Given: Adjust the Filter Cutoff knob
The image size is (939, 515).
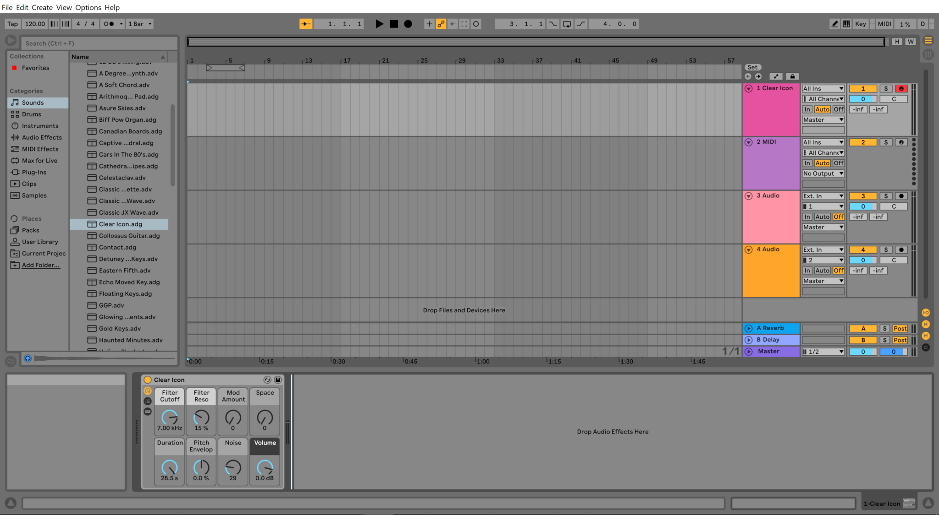Looking at the screenshot, I should tap(170, 417).
